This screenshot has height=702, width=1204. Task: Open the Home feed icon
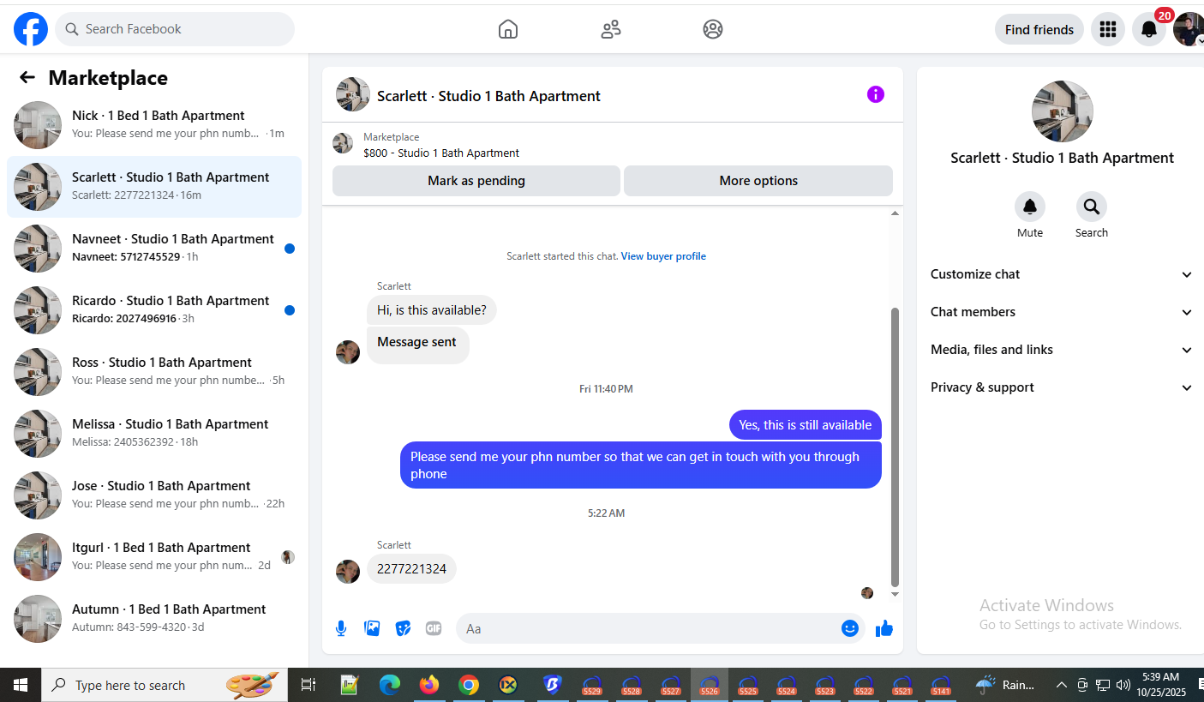pos(508,29)
